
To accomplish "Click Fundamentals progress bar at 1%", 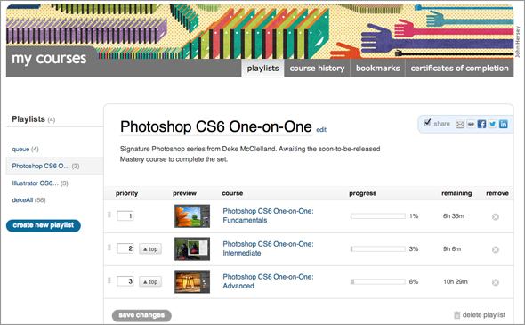I will tap(378, 216).
